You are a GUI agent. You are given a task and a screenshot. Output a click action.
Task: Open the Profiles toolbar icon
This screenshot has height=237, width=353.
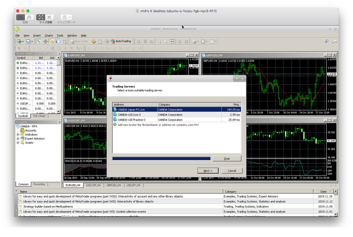(x=28, y=42)
